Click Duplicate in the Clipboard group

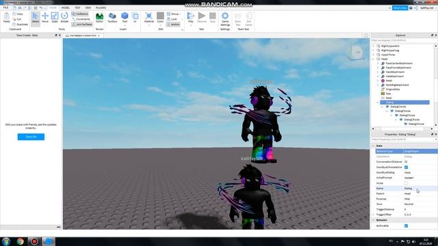[20, 25]
